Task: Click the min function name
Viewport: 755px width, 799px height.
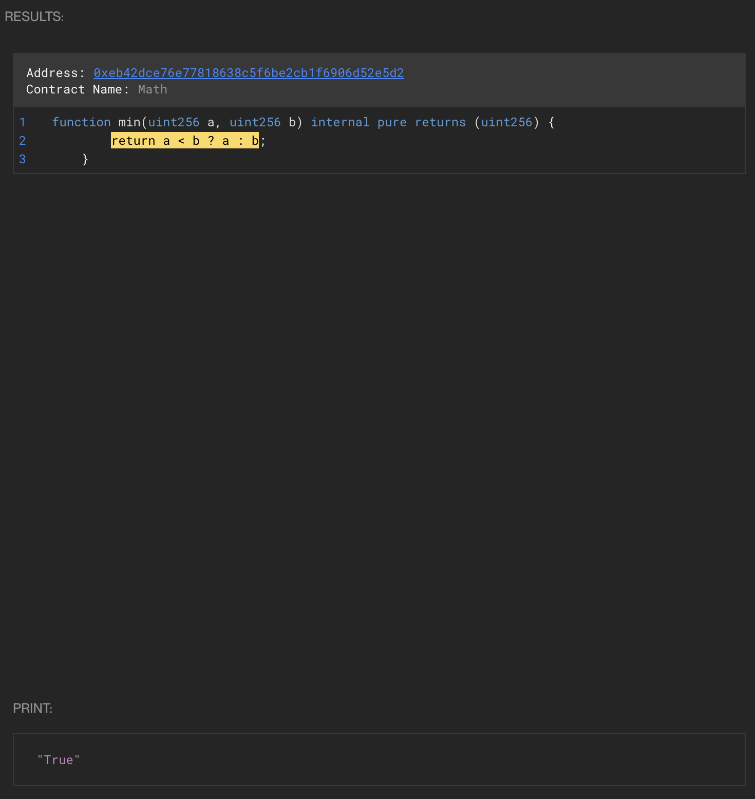Action: (129, 122)
